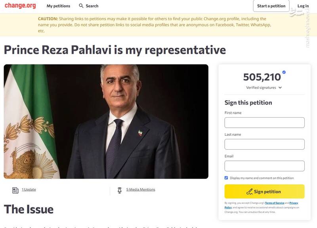Click the search magnifier icon
The width and height of the screenshot is (317, 228).
pos(81,6)
